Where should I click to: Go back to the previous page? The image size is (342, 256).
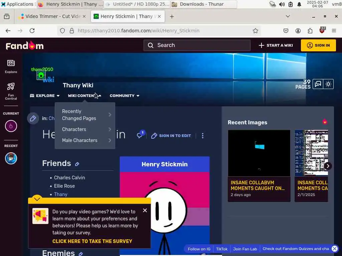8,31
